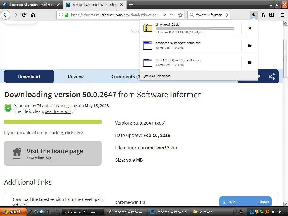Click the security shield tray icon
The width and height of the screenshot is (288, 216).
pos(257,212)
